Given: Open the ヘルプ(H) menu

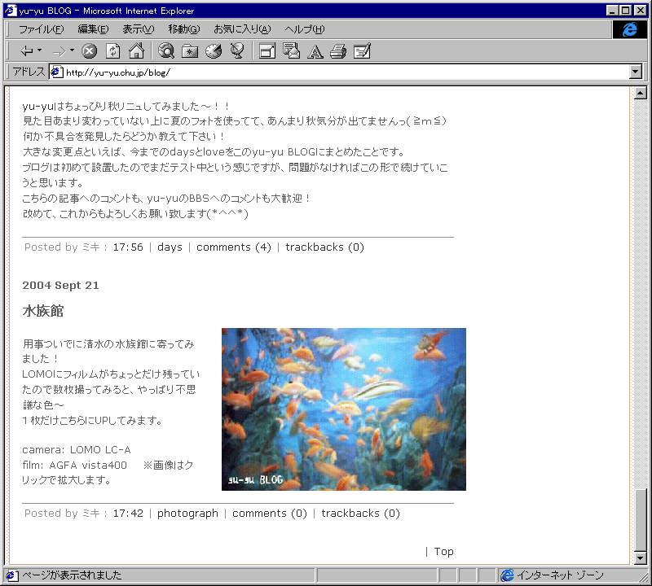Looking at the screenshot, I should click(x=304, y=29).
